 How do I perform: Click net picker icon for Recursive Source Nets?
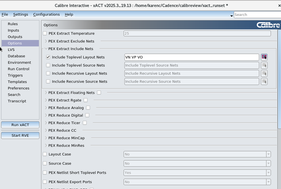264,81
